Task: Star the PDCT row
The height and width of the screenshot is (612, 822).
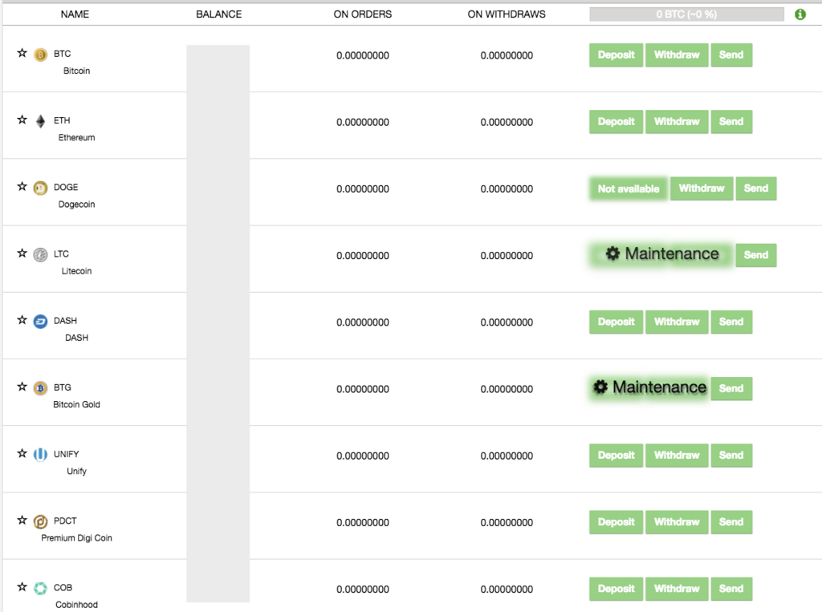Action: 22,520
